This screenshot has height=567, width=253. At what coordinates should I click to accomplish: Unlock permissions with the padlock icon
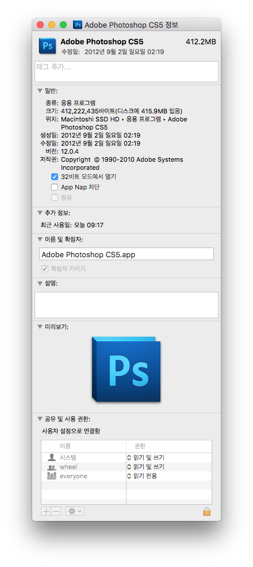(x=207, y=512)
